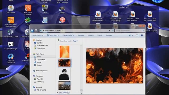
Task: Open Kostenlose Handykarten web link icon
Action: 98,16
